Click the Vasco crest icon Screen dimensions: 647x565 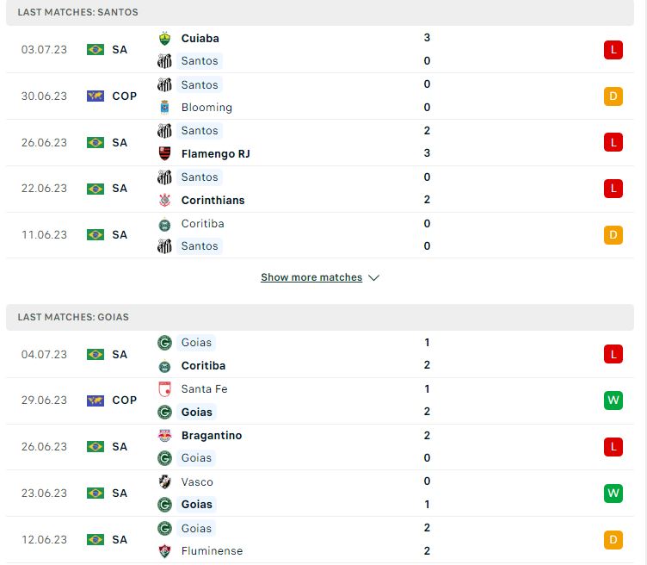click(164, 482)
